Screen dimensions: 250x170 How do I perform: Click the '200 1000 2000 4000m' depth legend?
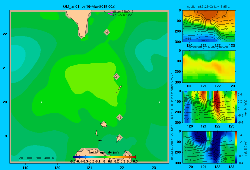point(36,158)
